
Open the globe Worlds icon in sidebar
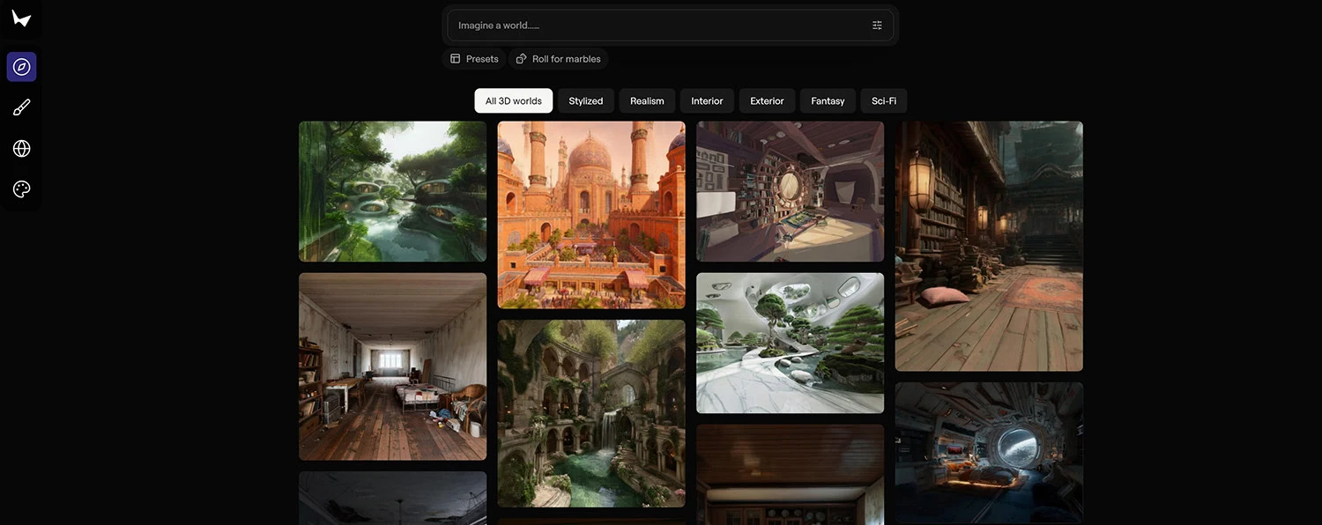pyautogui.click(x=22, y=148)
